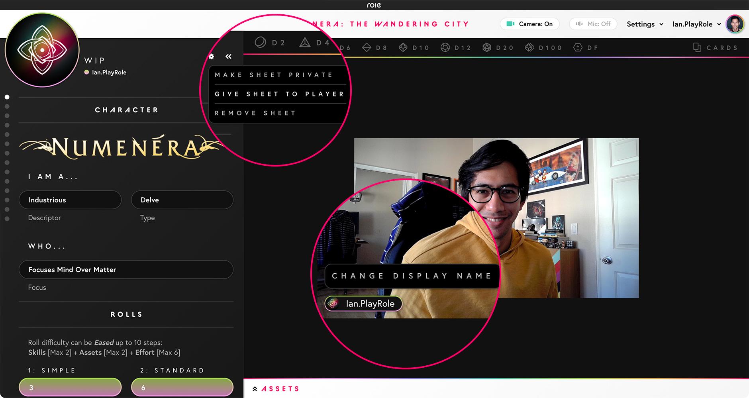Toggle the Mic: Off button

click(593, 24)
